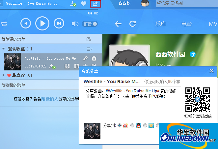Screen dimensions: 218x149
Task: Open the share icon in the top player bar
Action: [95, 4]
